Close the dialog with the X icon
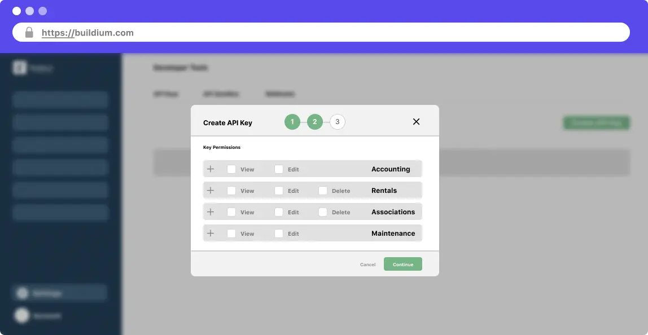 coord(416,122)
